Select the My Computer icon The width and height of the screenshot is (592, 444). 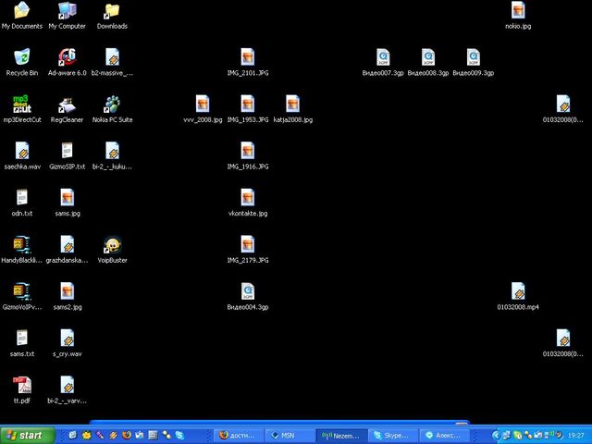[67, 11]
